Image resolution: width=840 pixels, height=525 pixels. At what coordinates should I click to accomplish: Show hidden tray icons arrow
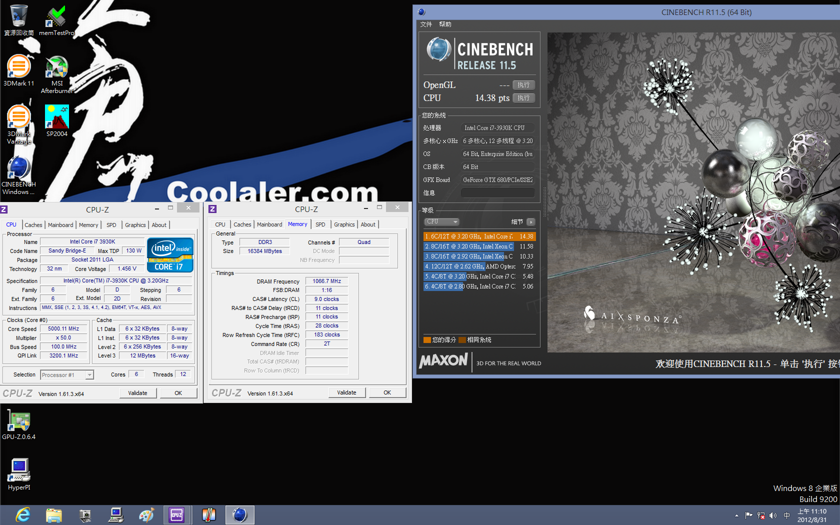pyautogui.click(x=736, y=515)
